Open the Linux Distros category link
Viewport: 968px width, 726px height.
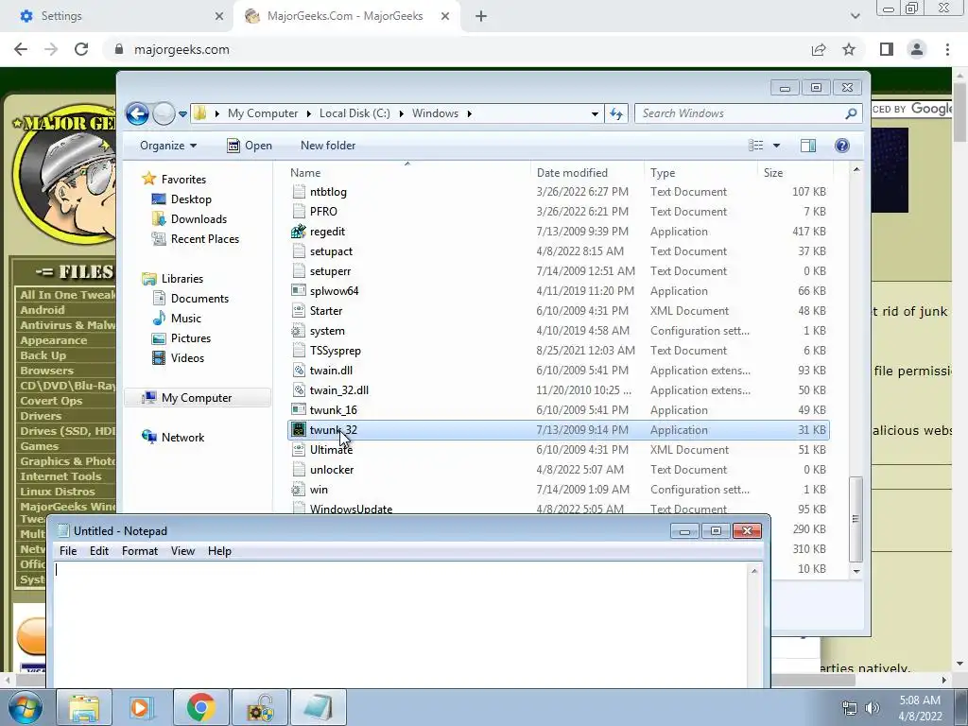point(58,492)
